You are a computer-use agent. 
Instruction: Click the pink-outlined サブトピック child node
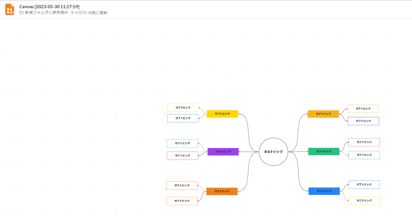[364, 142]
